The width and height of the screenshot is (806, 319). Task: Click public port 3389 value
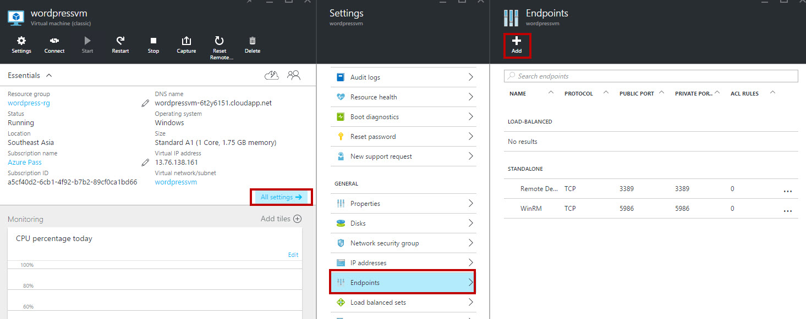click(627, 189)
